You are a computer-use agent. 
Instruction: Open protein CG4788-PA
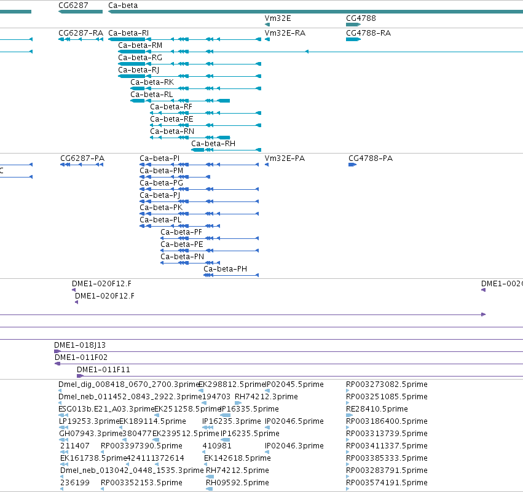point(371,158)
